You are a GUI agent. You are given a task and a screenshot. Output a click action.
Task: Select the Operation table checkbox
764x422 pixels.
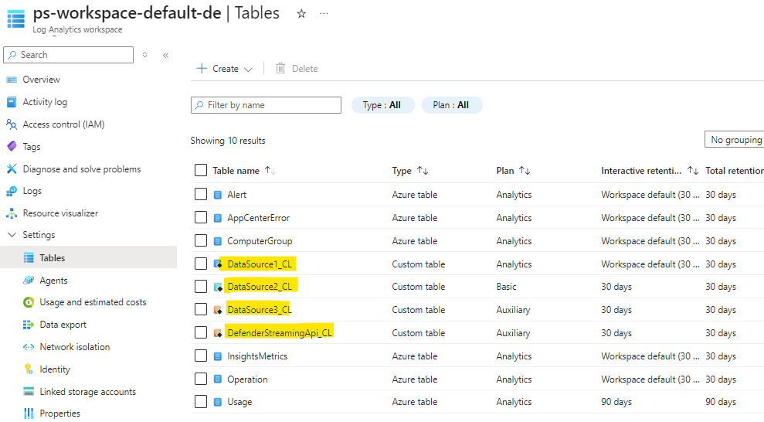coord(201,379)
